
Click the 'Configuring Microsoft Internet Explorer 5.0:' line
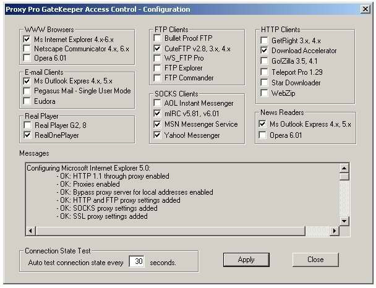pyautogui.click(x=88, y=168)
